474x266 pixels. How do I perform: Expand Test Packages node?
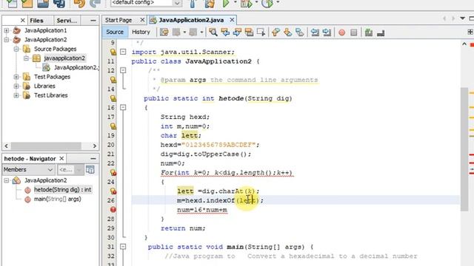click(16, 77)
